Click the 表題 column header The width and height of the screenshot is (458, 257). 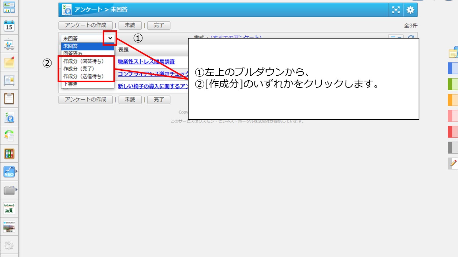tap(123, 50)
